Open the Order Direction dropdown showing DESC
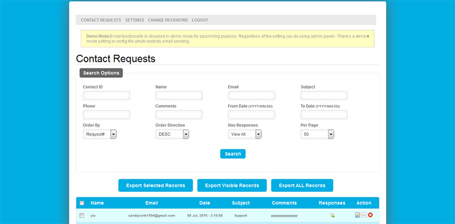 pos(172,134)
